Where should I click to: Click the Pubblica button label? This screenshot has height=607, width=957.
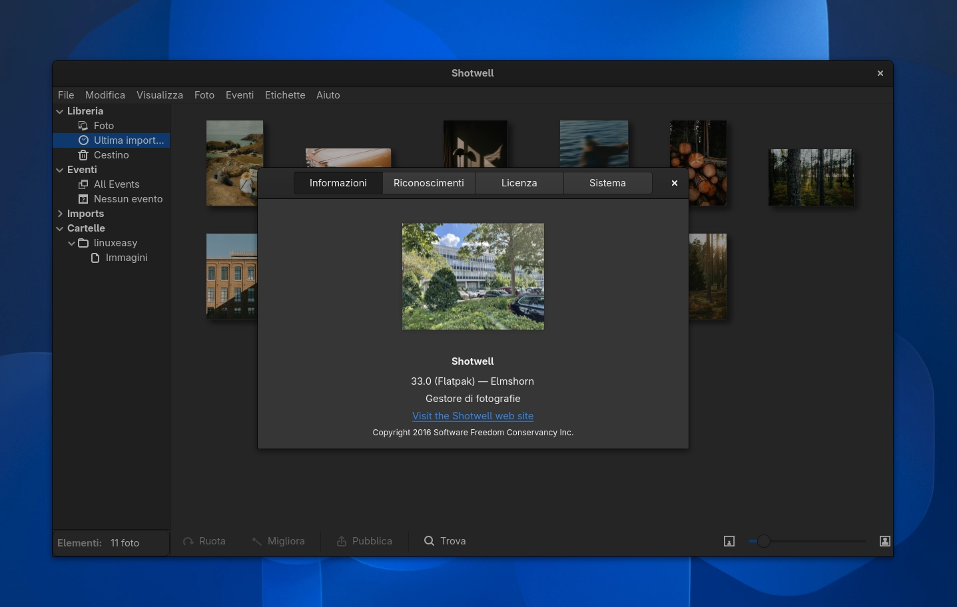[x=372, y=541]
